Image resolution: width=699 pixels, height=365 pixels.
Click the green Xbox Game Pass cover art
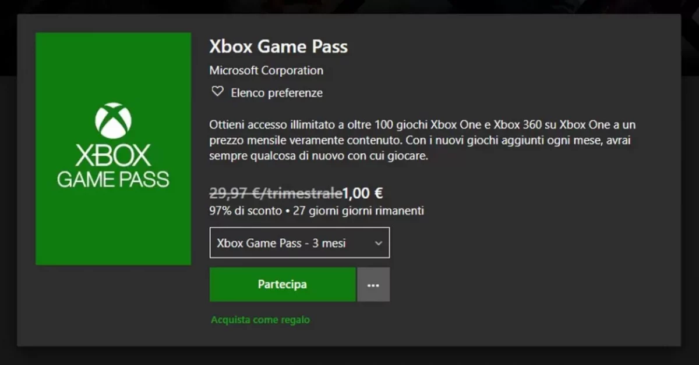[113, 232]
